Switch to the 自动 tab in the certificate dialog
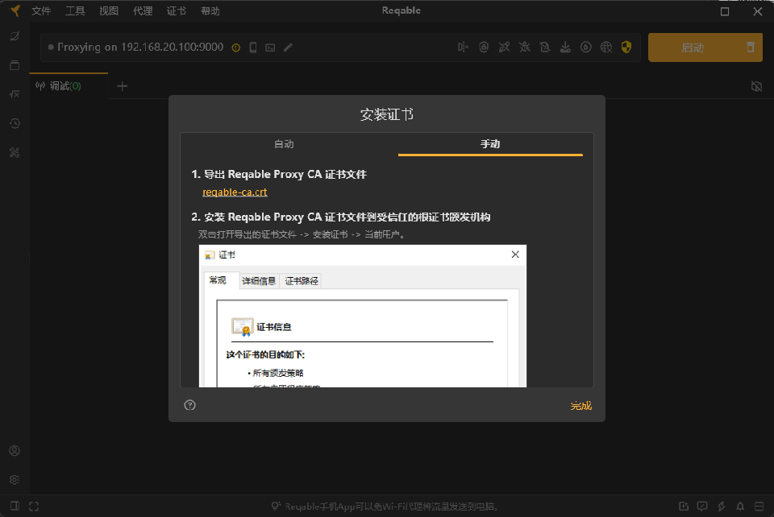 (x=284, y=143)
